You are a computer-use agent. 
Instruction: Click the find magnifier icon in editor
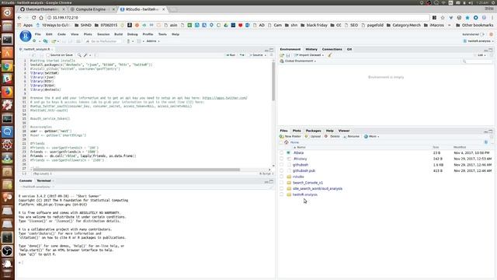point(79,55)
